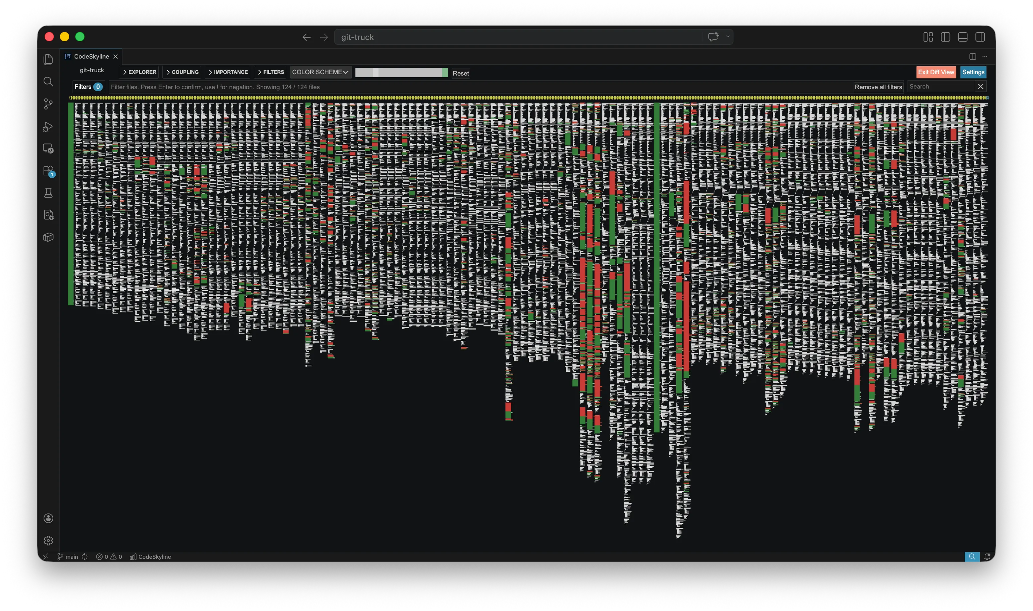
Task: Click Exit Diff View
Action: click(x=936, y=72)
